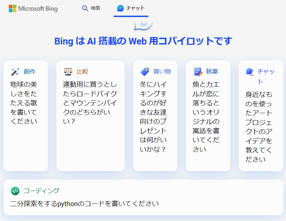
Task: Select the binary search python prompt
Action: (84, 204)
